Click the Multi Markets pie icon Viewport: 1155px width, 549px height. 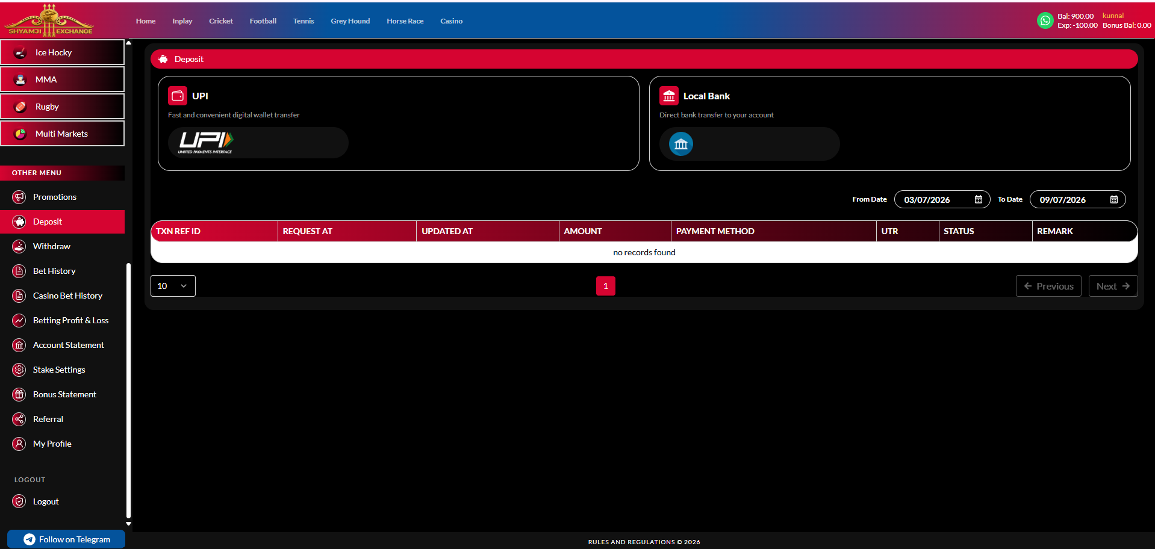[20, 134]
